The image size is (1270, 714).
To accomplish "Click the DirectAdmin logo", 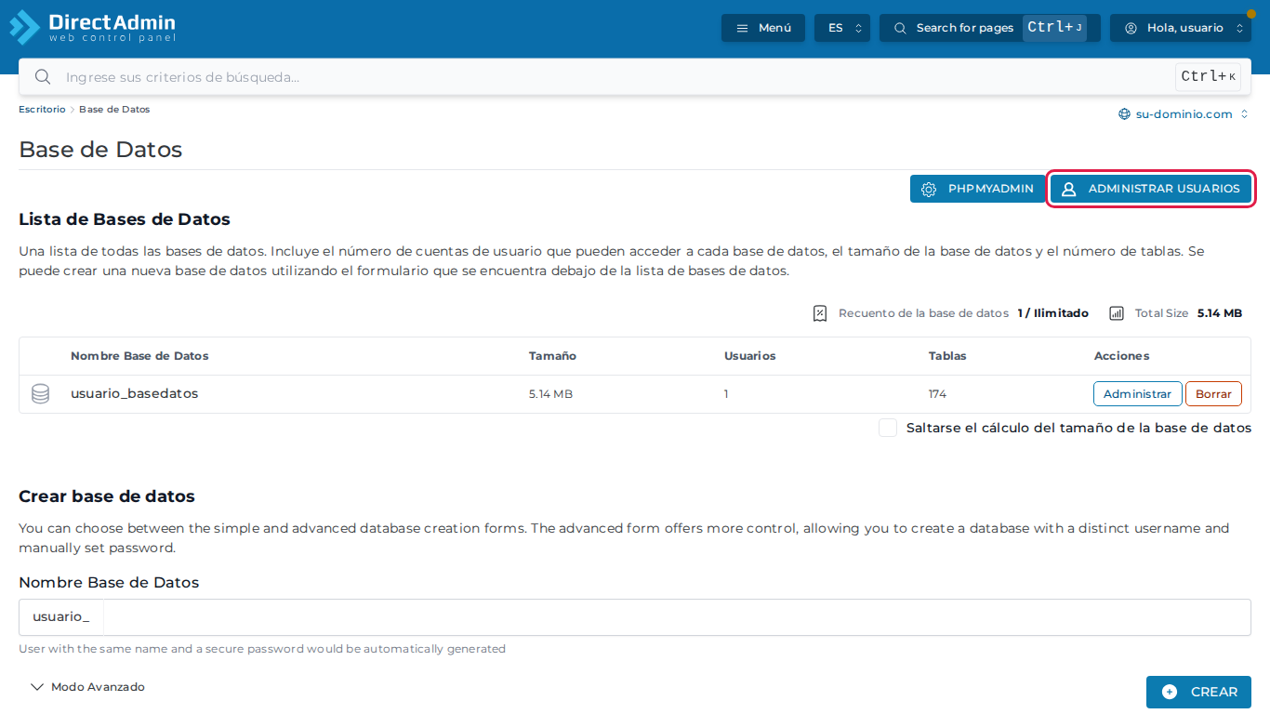I will [92, 27].
